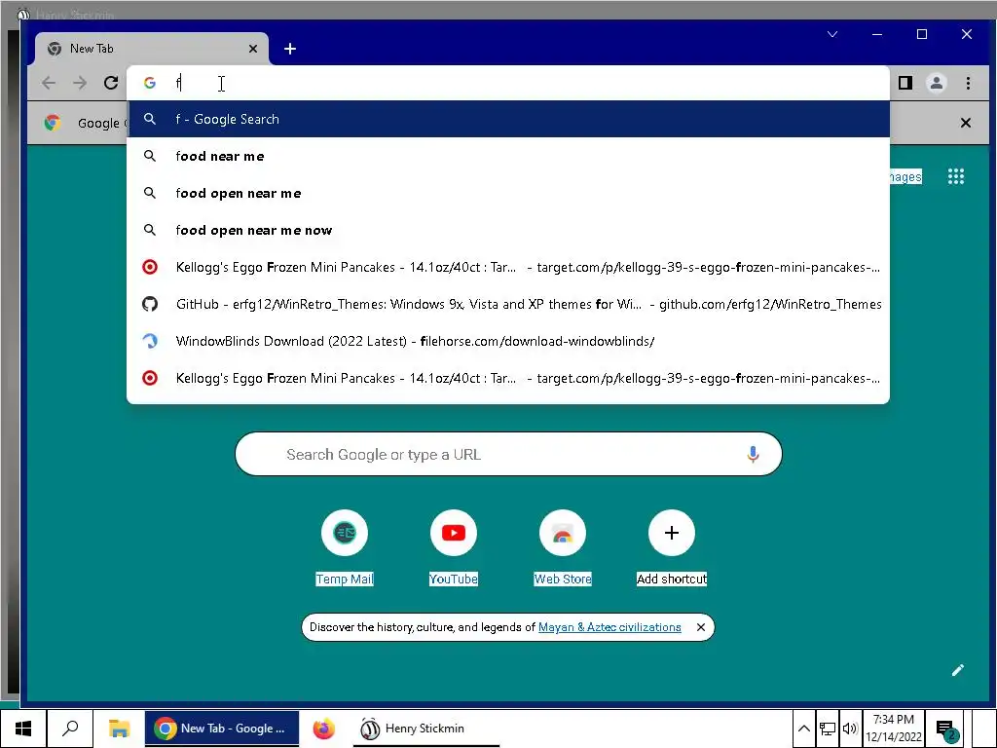
Task: Open the notification center icon
Action: (946, 729)
